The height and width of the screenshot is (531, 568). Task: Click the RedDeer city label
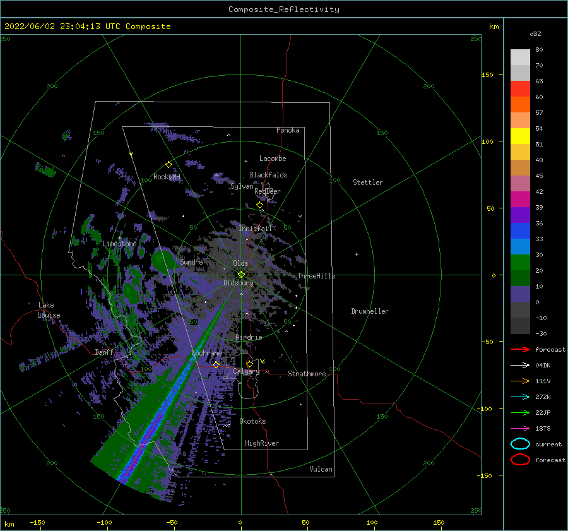coord(268,191)
